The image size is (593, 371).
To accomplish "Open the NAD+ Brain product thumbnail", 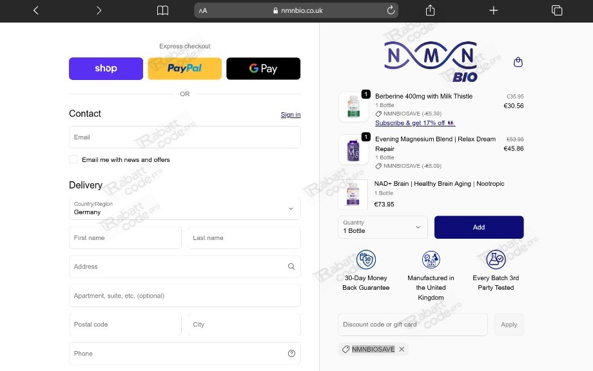I will coord(353,194).
